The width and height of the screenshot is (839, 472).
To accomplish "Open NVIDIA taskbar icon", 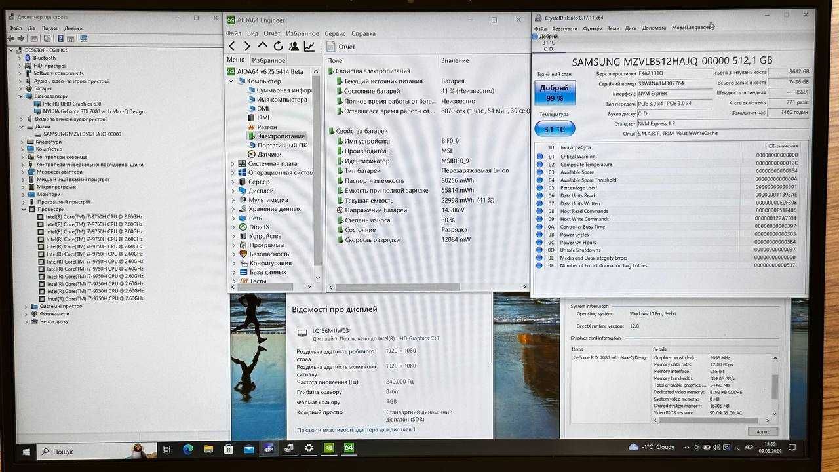I will point(329,448).
